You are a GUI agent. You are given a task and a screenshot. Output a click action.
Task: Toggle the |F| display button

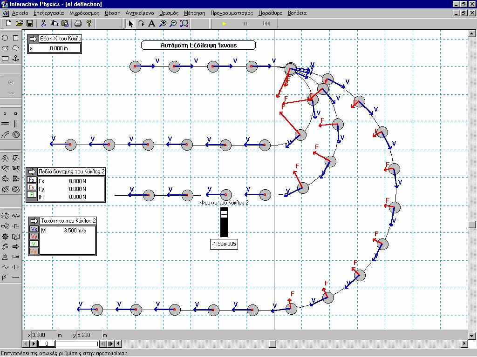click(32, 195)
